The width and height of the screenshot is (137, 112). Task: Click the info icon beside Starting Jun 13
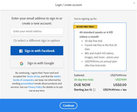94,90
